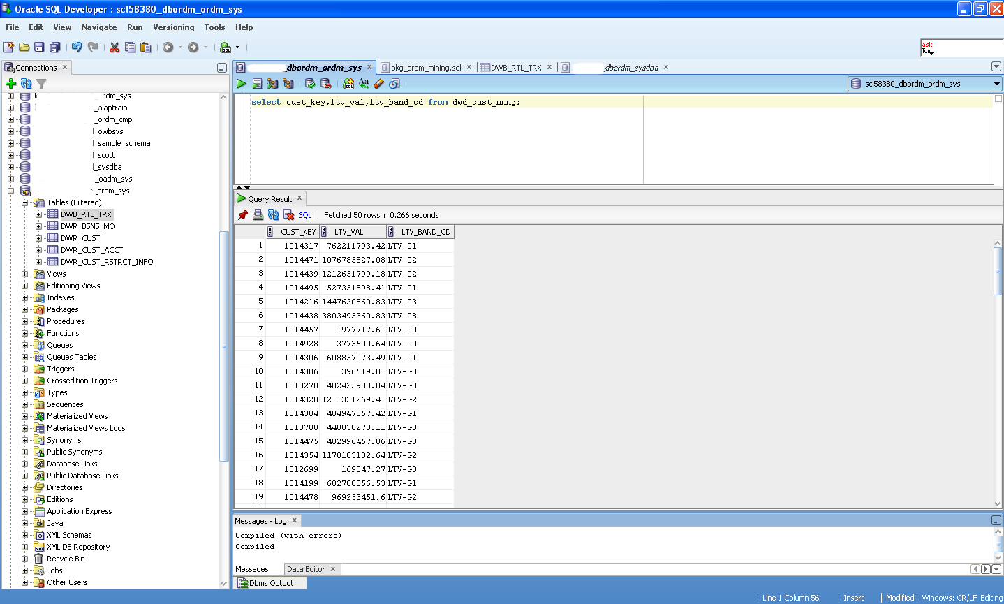Open the connection selector dropdown scl58380_dbordm_ordm_sys
Image resolution: width=1004 pixels, height=604 pixels.
click(925, 84)
